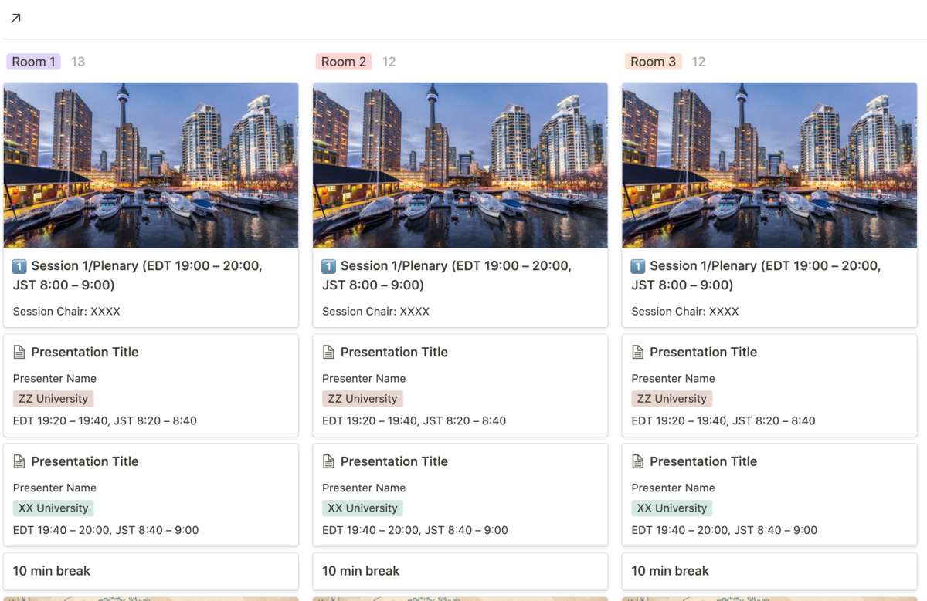Screen dimensions: 927x601
Task: Open the Room 1 harbor cover image
Action: [151, 165]
